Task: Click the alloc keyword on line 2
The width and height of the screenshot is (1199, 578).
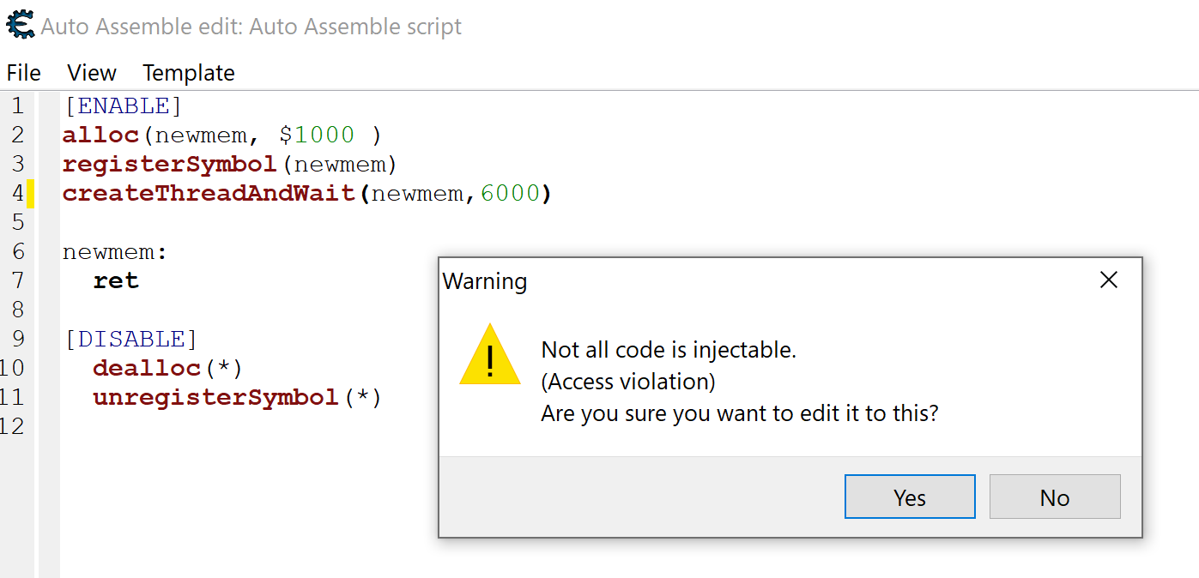Action: [100, 135]
